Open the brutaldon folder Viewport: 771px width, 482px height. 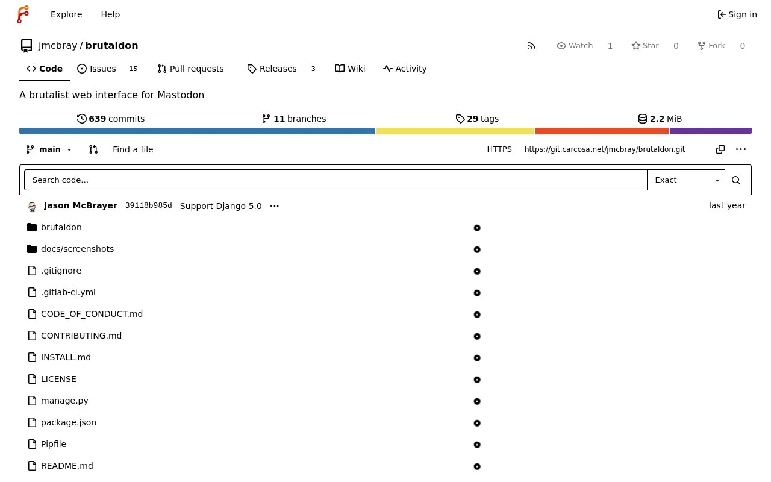point(61,227)
